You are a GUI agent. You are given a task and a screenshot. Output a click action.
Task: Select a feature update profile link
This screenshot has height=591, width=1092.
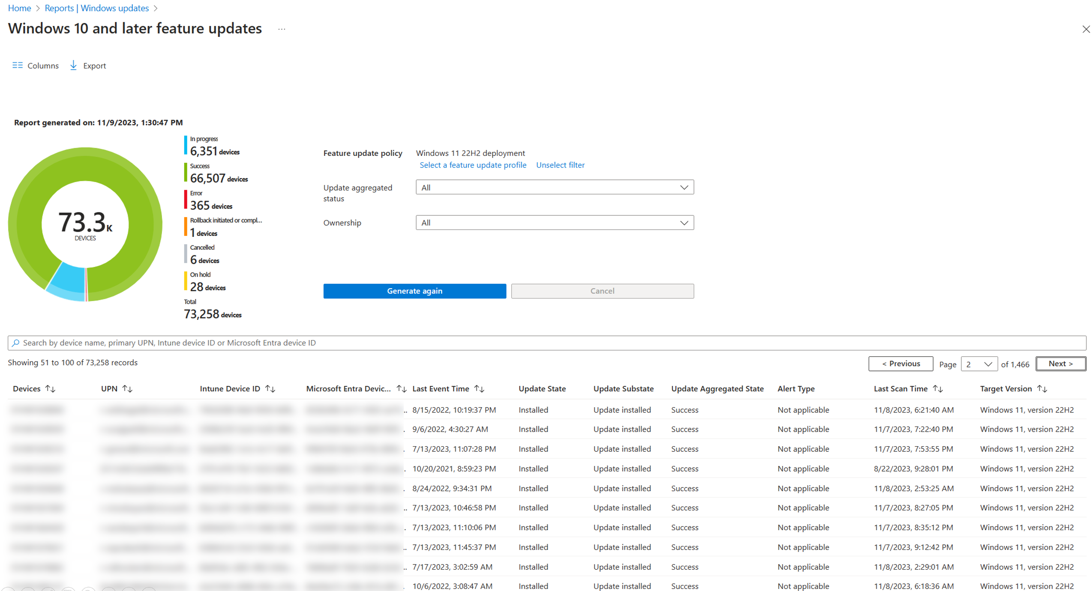point(472,164)
